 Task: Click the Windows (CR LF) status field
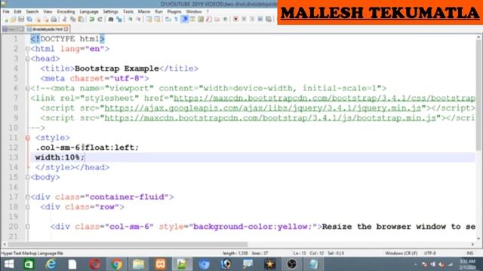401,253
